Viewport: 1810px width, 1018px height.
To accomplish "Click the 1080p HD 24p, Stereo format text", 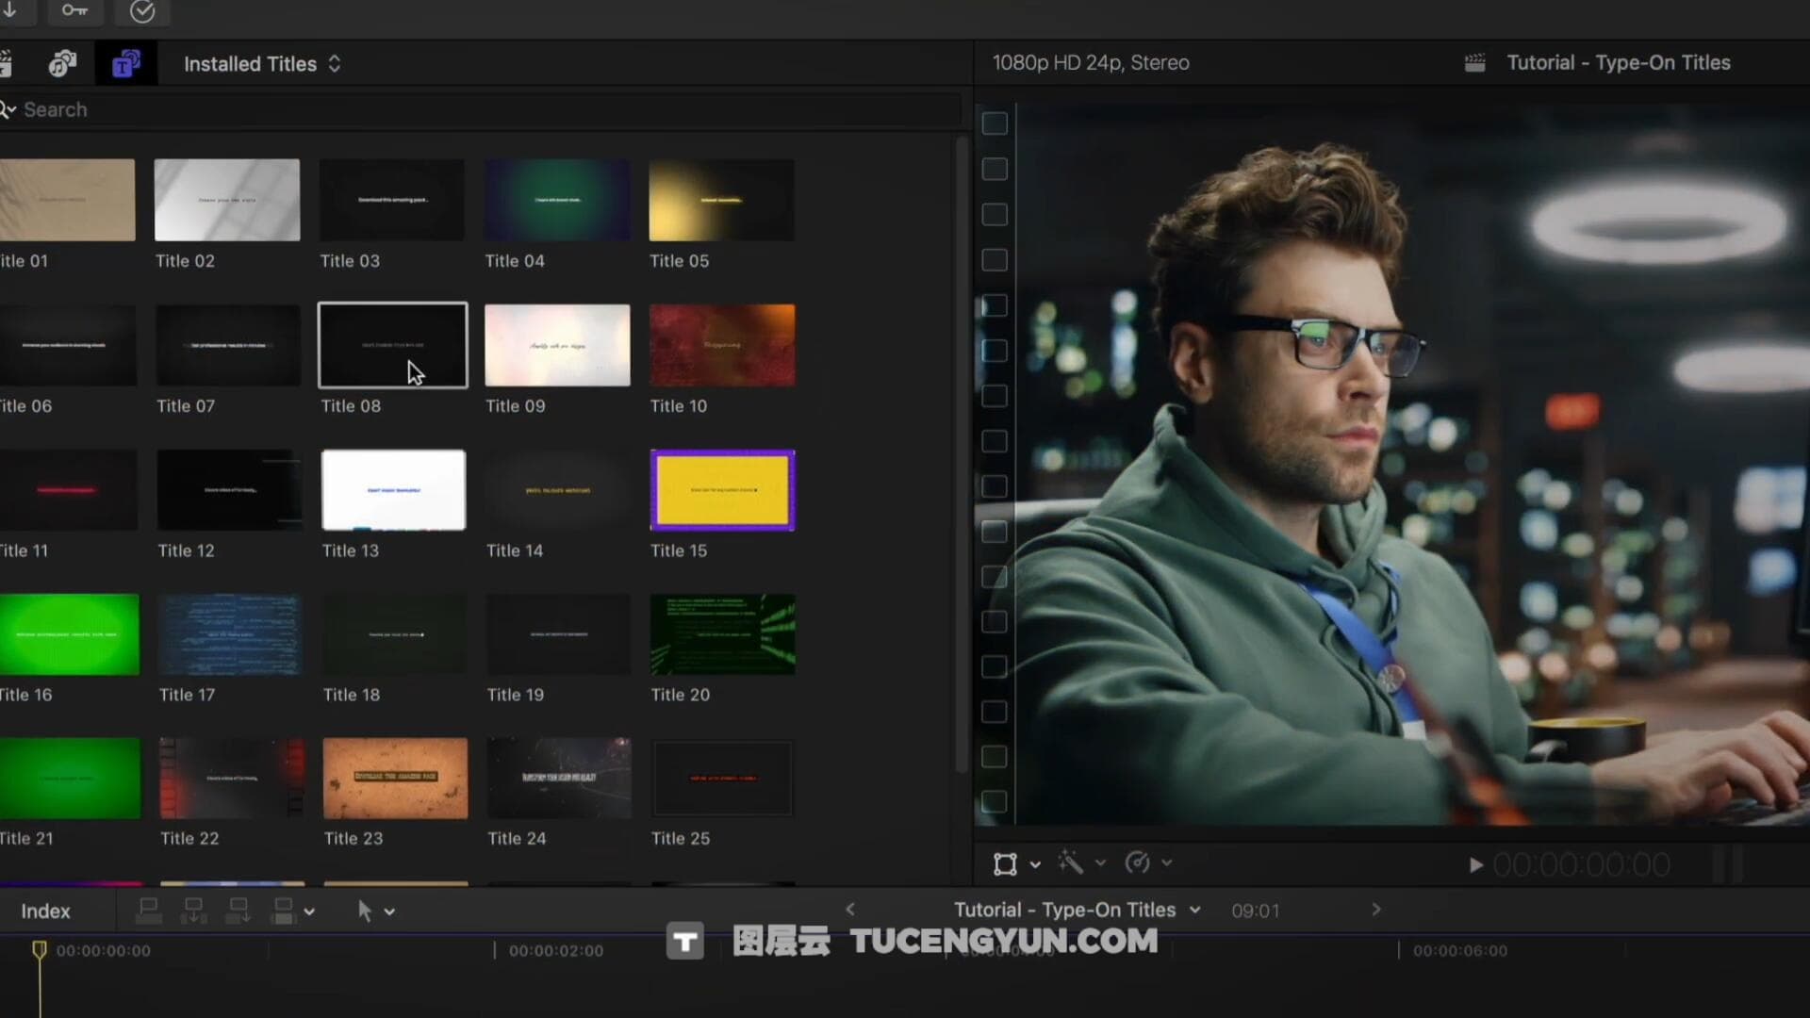I will pos(1091,63).
